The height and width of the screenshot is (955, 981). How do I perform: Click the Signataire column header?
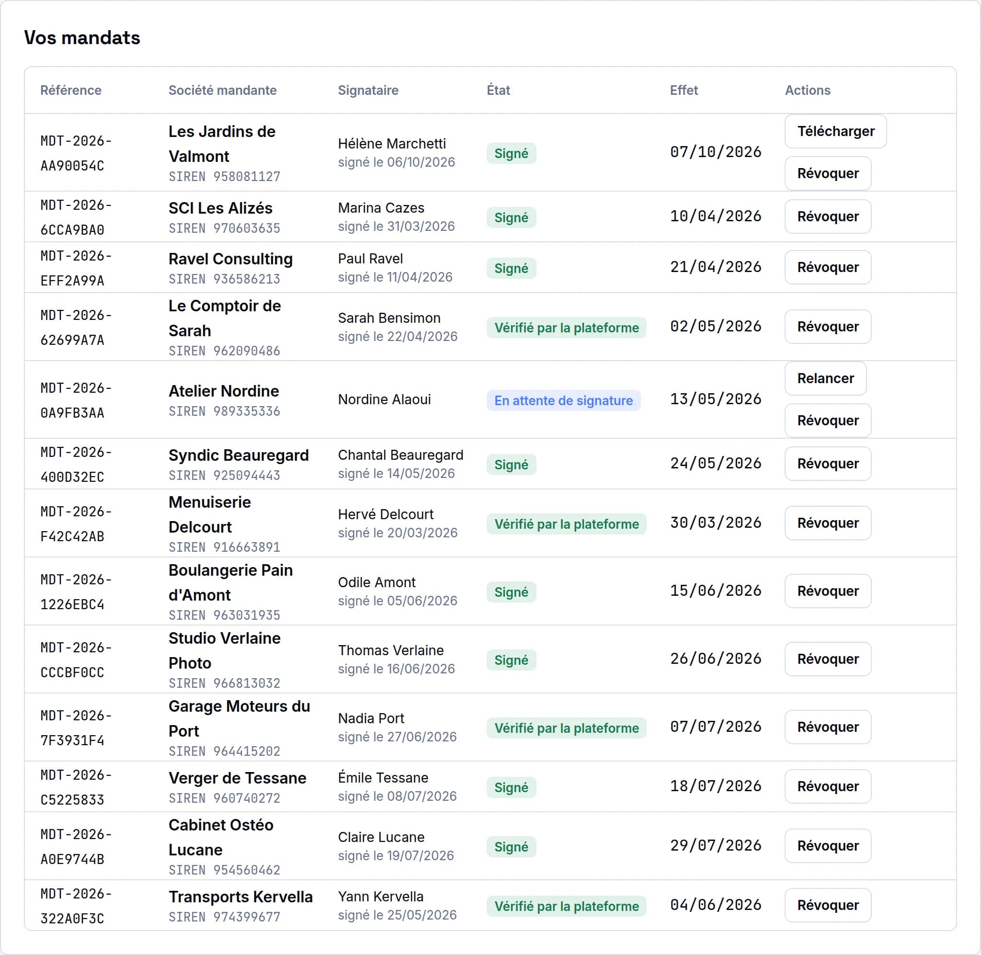(368, 91)
